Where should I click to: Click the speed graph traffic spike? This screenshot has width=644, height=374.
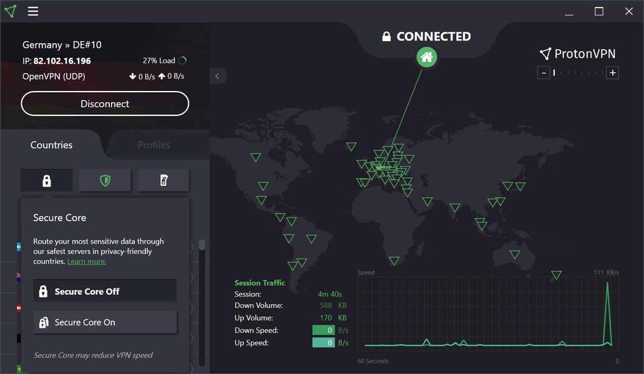pyautogui.click(x=607, y=314)
